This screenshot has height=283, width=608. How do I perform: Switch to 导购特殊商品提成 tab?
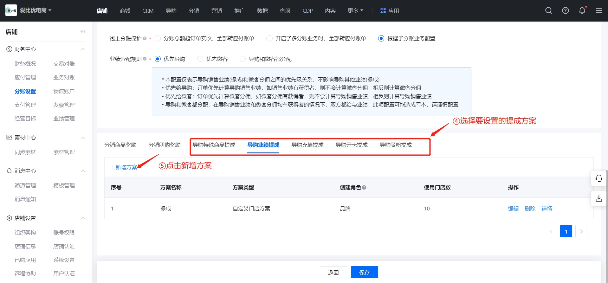pos(214,145)
